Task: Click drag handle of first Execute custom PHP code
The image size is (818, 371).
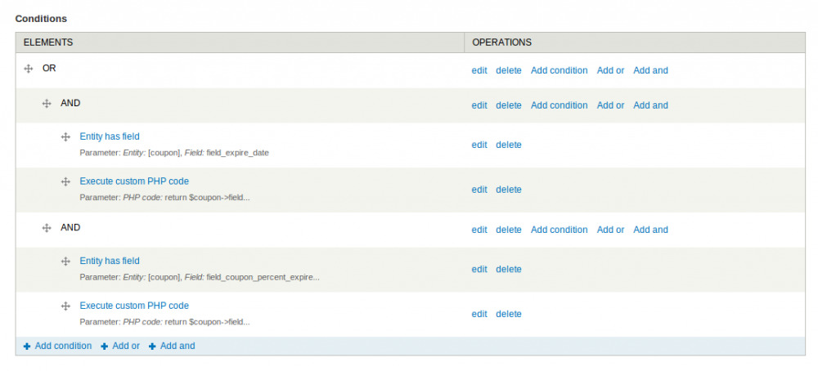Action: click(x=65, y=181)
